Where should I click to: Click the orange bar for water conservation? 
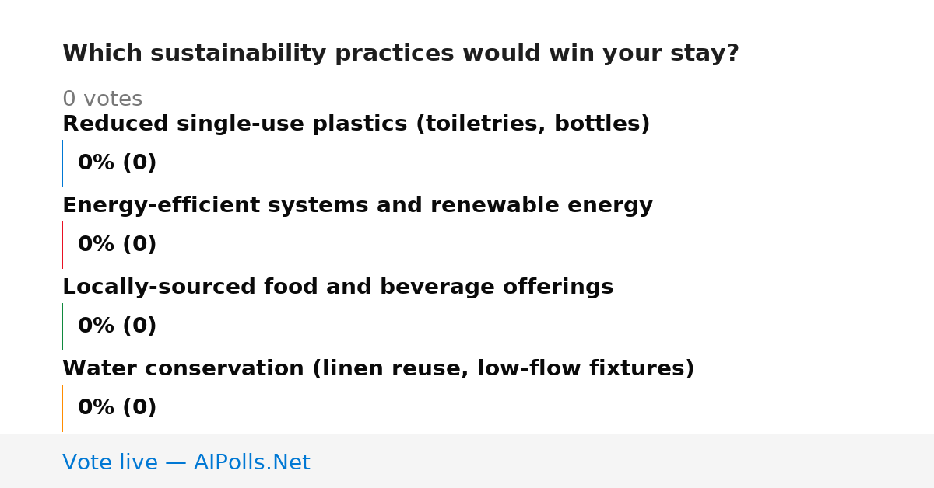point(62,408)
